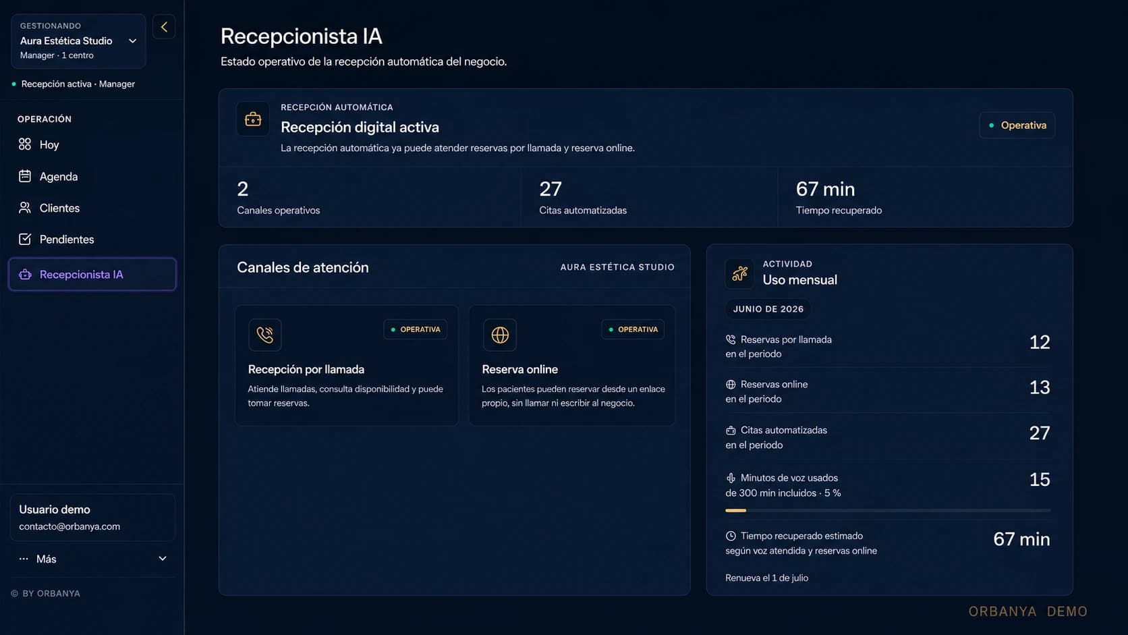Click the value 13 for Reservas online
Screen dimensions: 1128x635
point(1040,387)
